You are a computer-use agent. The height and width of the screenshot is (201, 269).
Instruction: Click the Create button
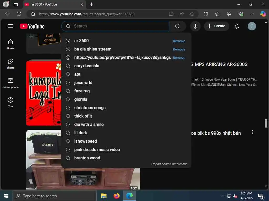216,26
